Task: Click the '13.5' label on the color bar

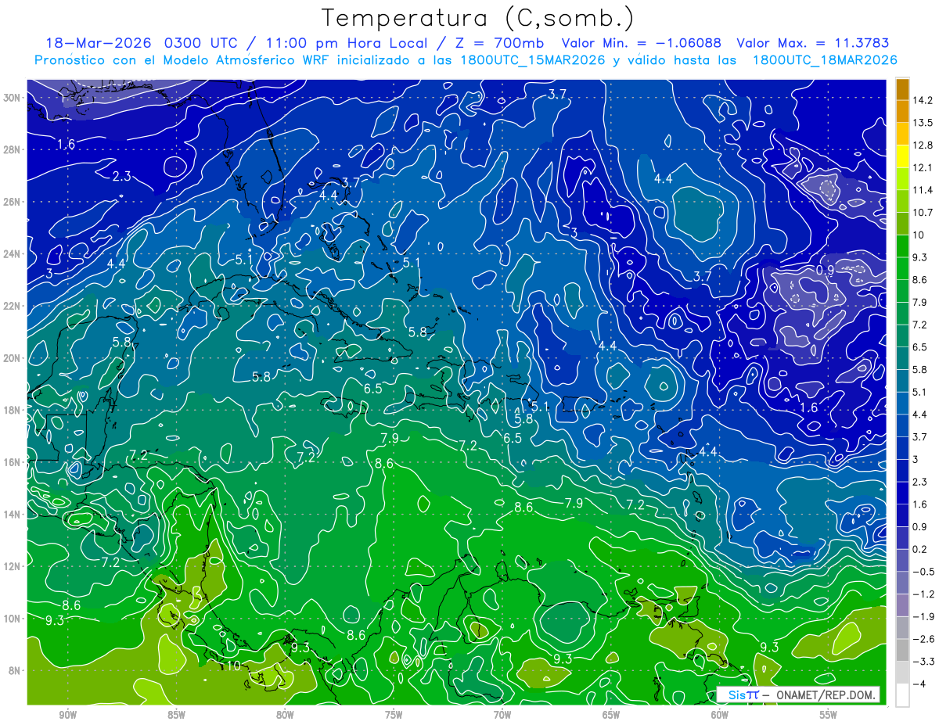Action: pyautogui.click(x=923, y=123)
